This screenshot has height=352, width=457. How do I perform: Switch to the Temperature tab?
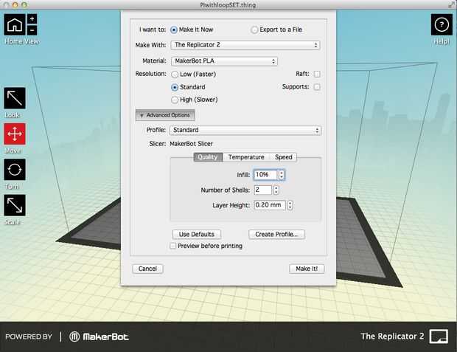246,157
